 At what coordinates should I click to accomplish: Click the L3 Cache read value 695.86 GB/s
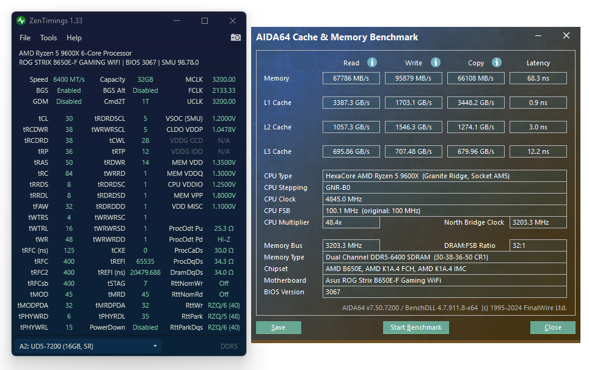[x=351, y=151]
